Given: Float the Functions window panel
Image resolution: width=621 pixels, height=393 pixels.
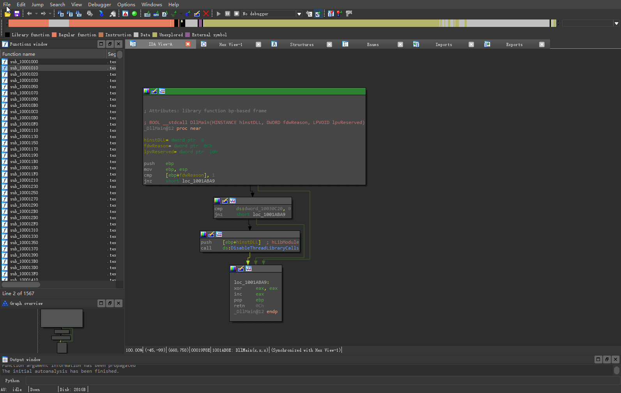Looking at the screenshot, I should 110,44.
